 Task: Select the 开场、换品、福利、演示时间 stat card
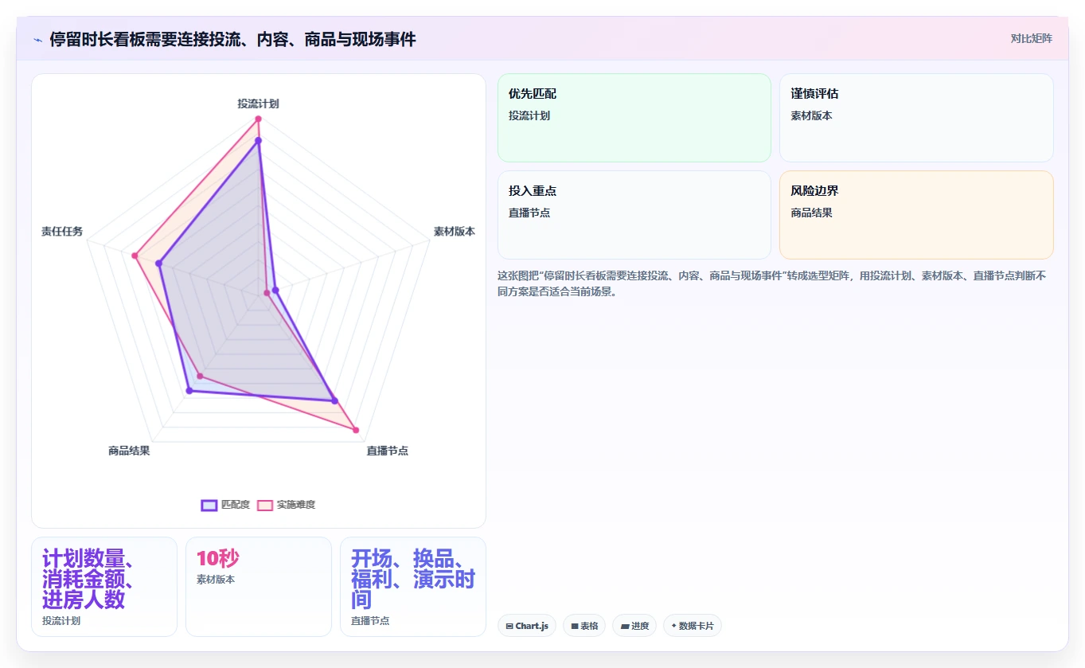point(413,587)
